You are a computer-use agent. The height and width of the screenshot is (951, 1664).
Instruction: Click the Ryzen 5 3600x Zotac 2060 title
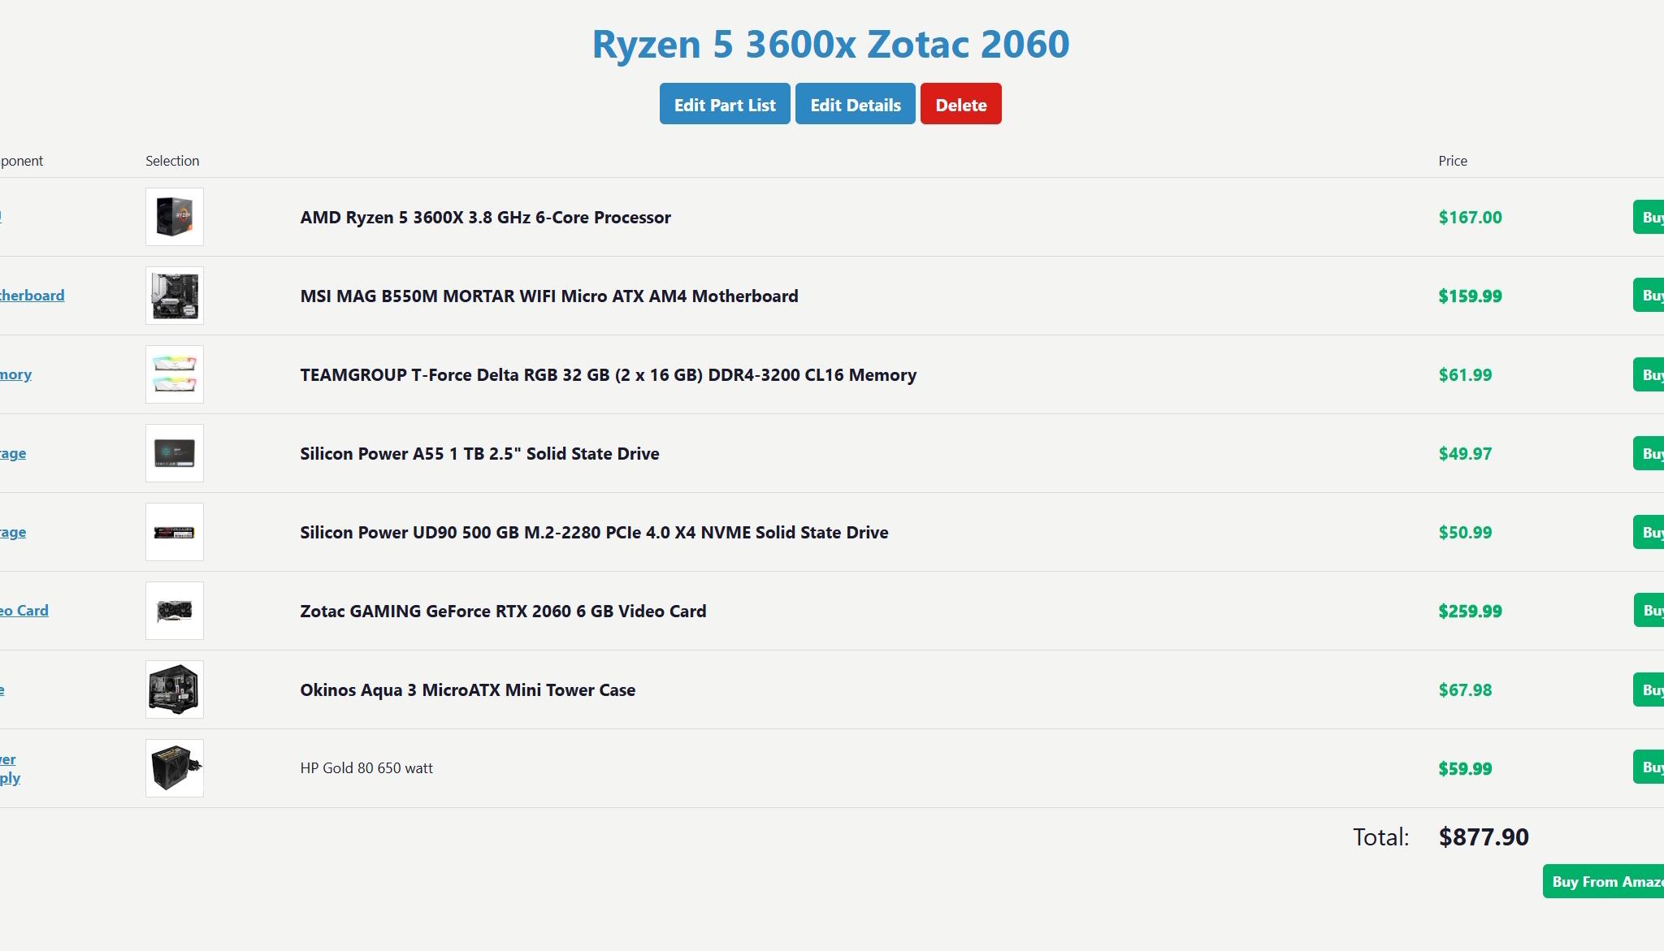tap(830, 44)
